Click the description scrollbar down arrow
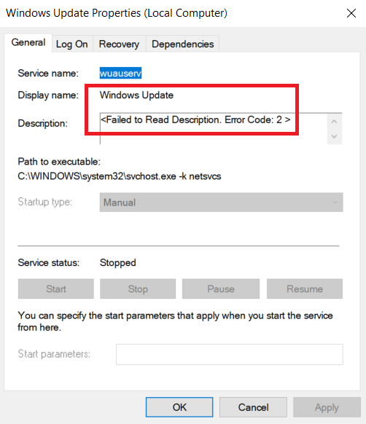Screen dimensions: 366x424 point(335,136)
